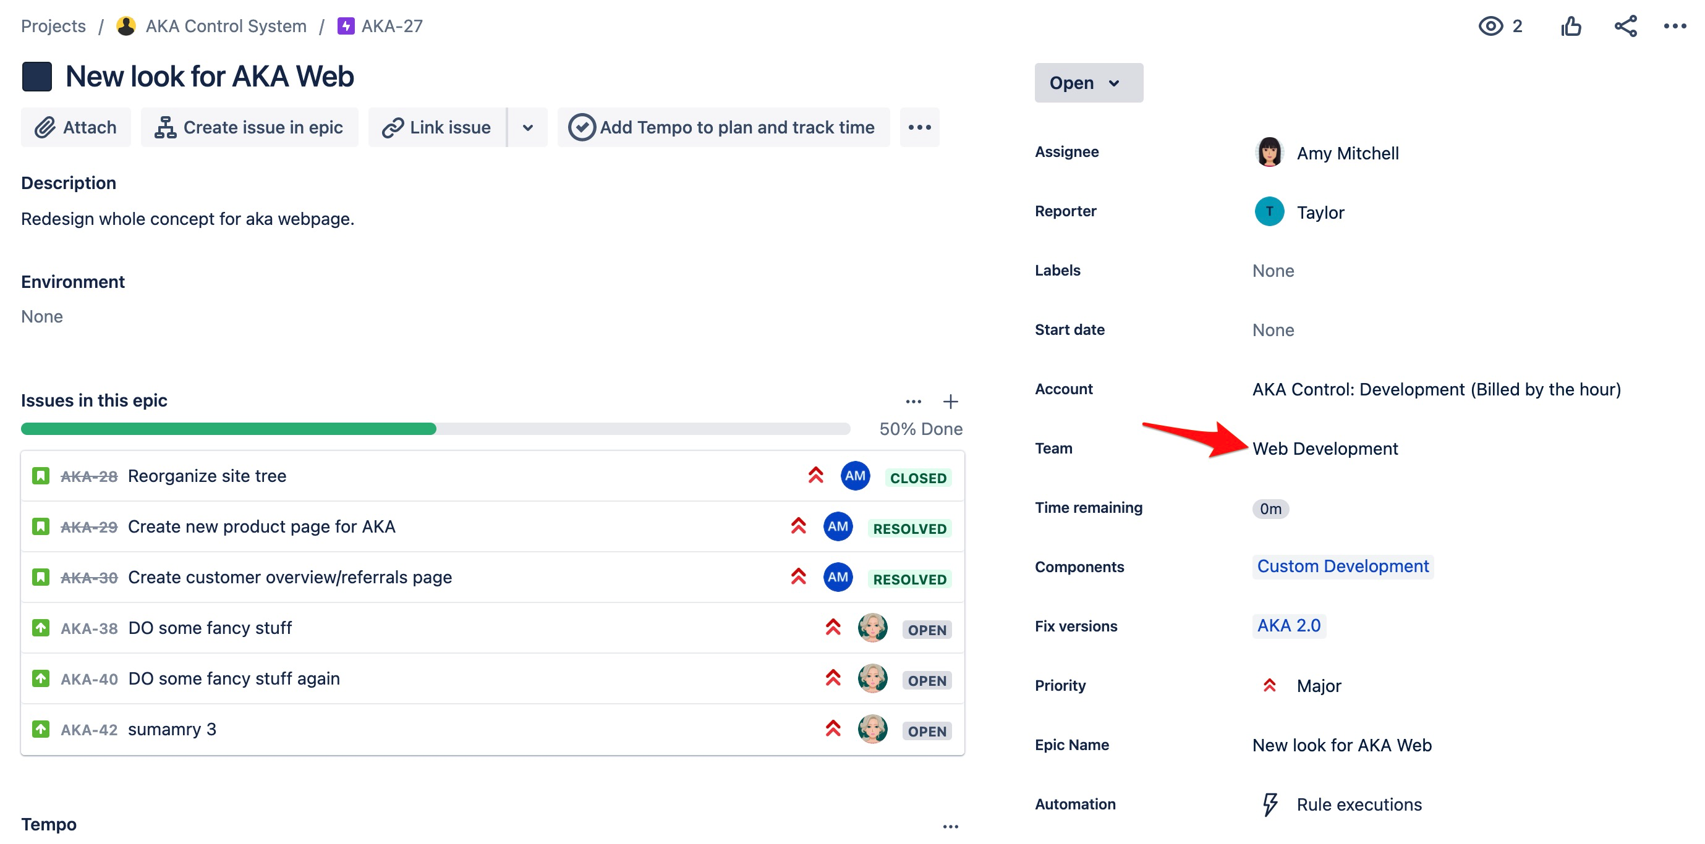Open top-right more actions ellipsis
This screenshot has width=1705, height=844.
pyautogui.click(x=1675, y=27)
